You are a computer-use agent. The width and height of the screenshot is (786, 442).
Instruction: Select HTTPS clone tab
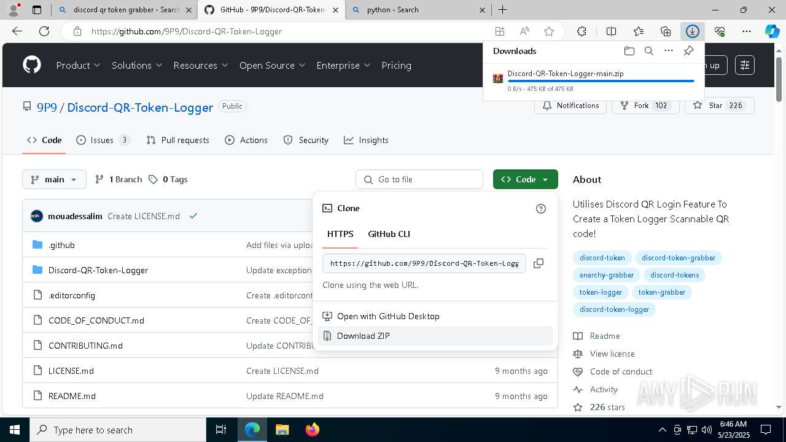point(340,234)
